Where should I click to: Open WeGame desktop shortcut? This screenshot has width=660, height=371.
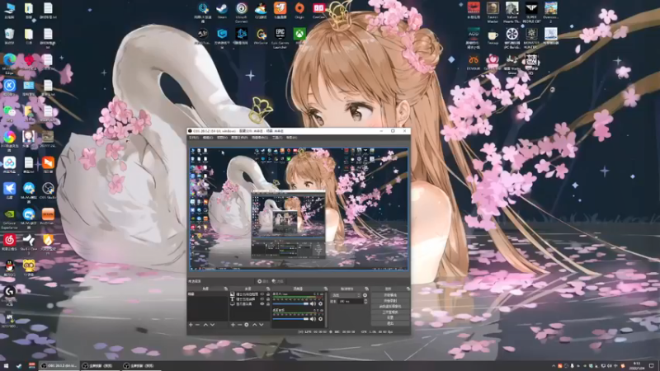point(261,36)
